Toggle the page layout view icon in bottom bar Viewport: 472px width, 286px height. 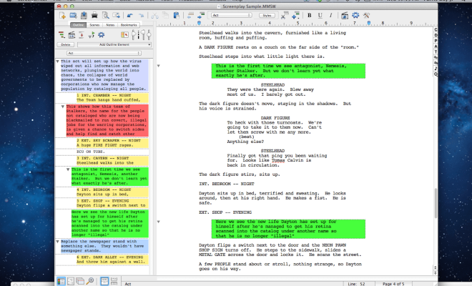pyautogui.click(x=70, y=282)
